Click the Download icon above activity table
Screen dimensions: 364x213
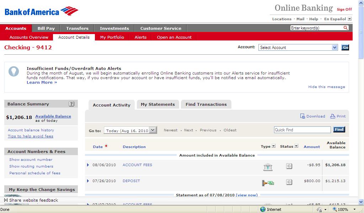(x=303, y=116)
